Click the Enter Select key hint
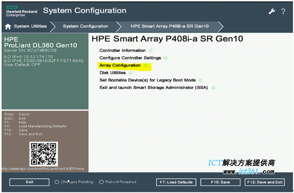The width and height of the screenshot is (294, 193). (17, 114)
